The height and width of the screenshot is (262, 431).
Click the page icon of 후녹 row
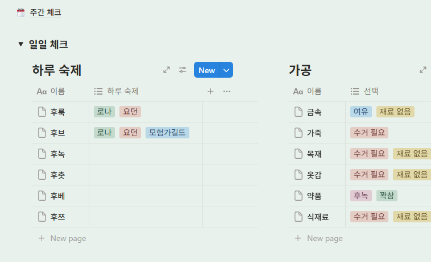(42, 154)
